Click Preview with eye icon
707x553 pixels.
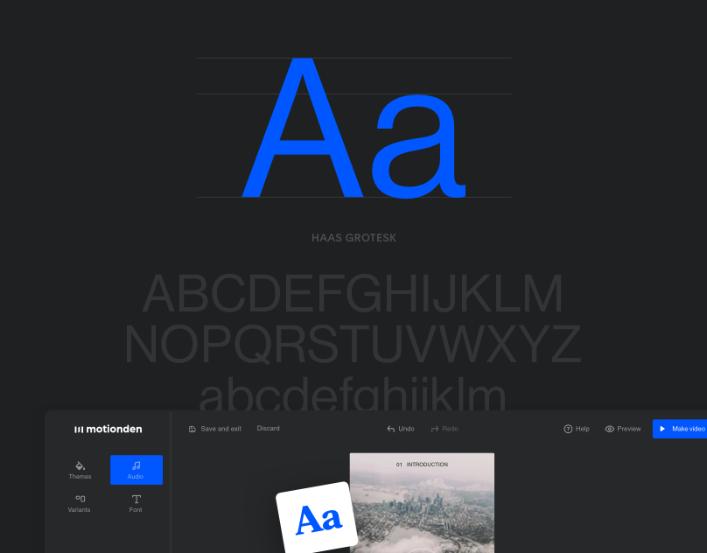point(623,429)
